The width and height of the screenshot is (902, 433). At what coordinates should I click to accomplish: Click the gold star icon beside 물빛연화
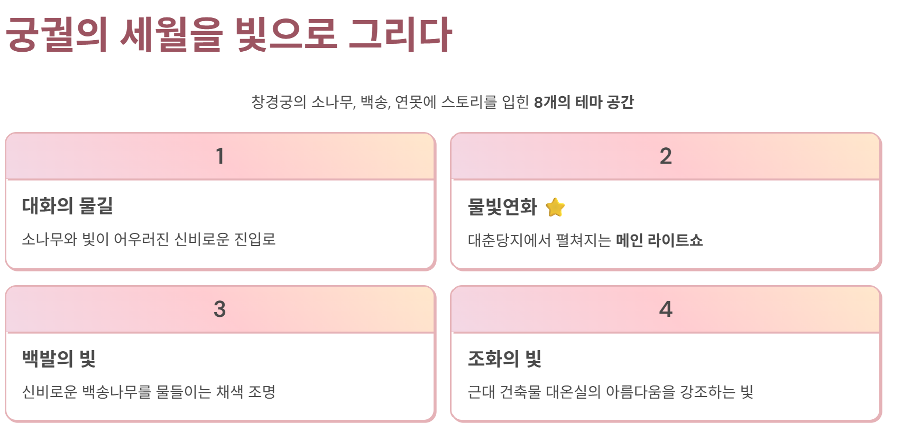point(555,207)
